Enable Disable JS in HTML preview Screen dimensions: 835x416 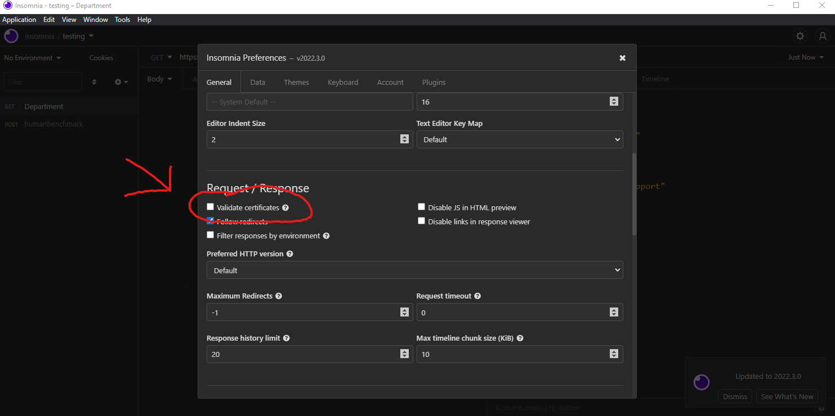(x=421, y=207)
